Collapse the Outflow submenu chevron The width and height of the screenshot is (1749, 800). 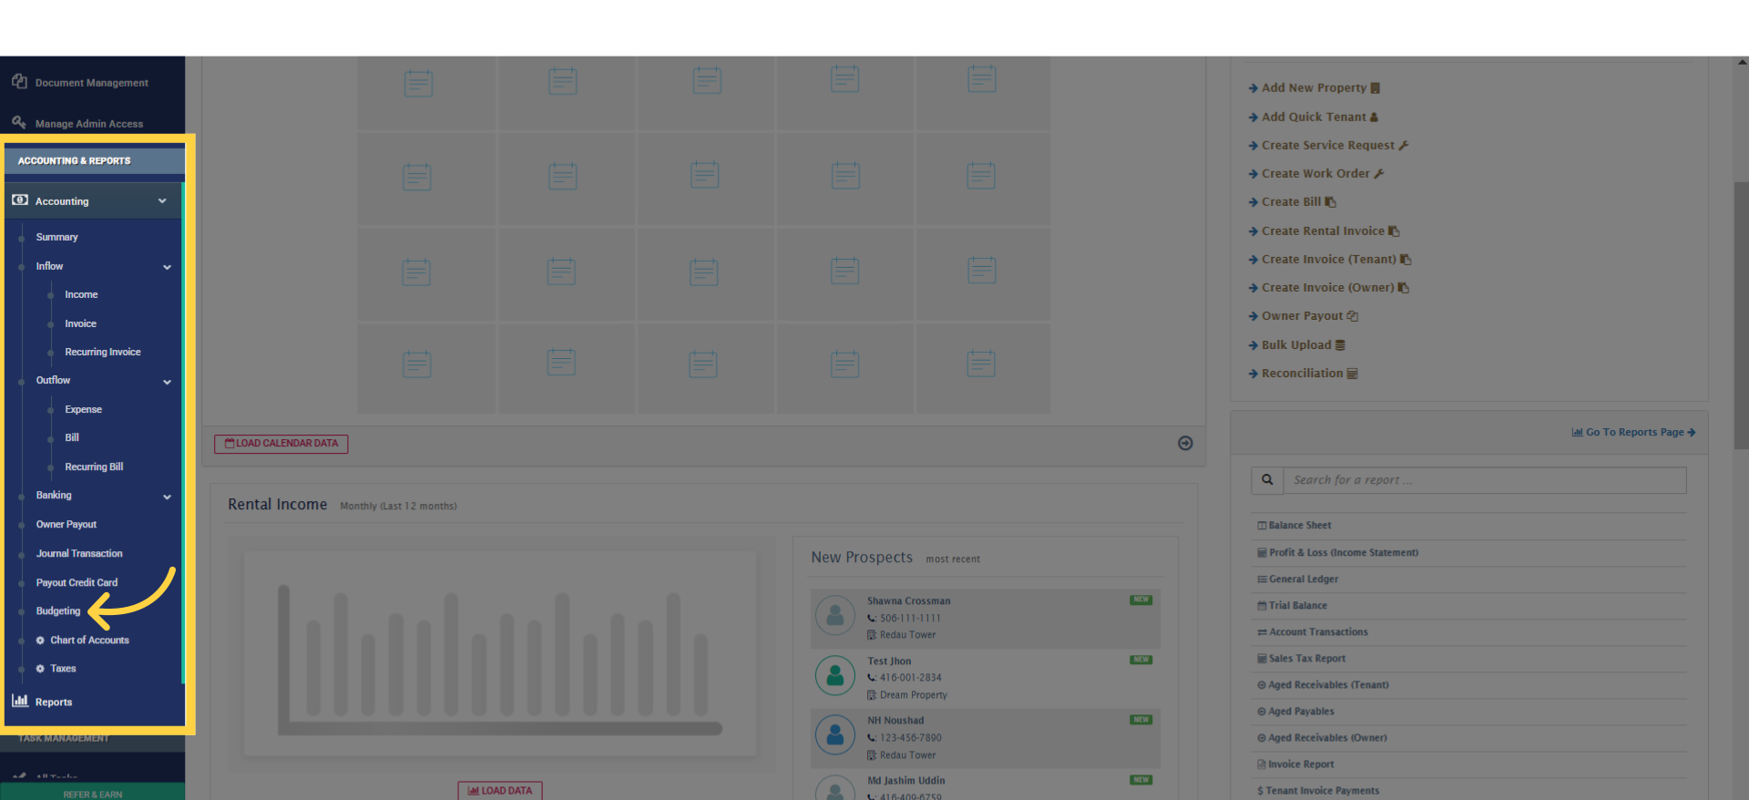click(167, 382)
